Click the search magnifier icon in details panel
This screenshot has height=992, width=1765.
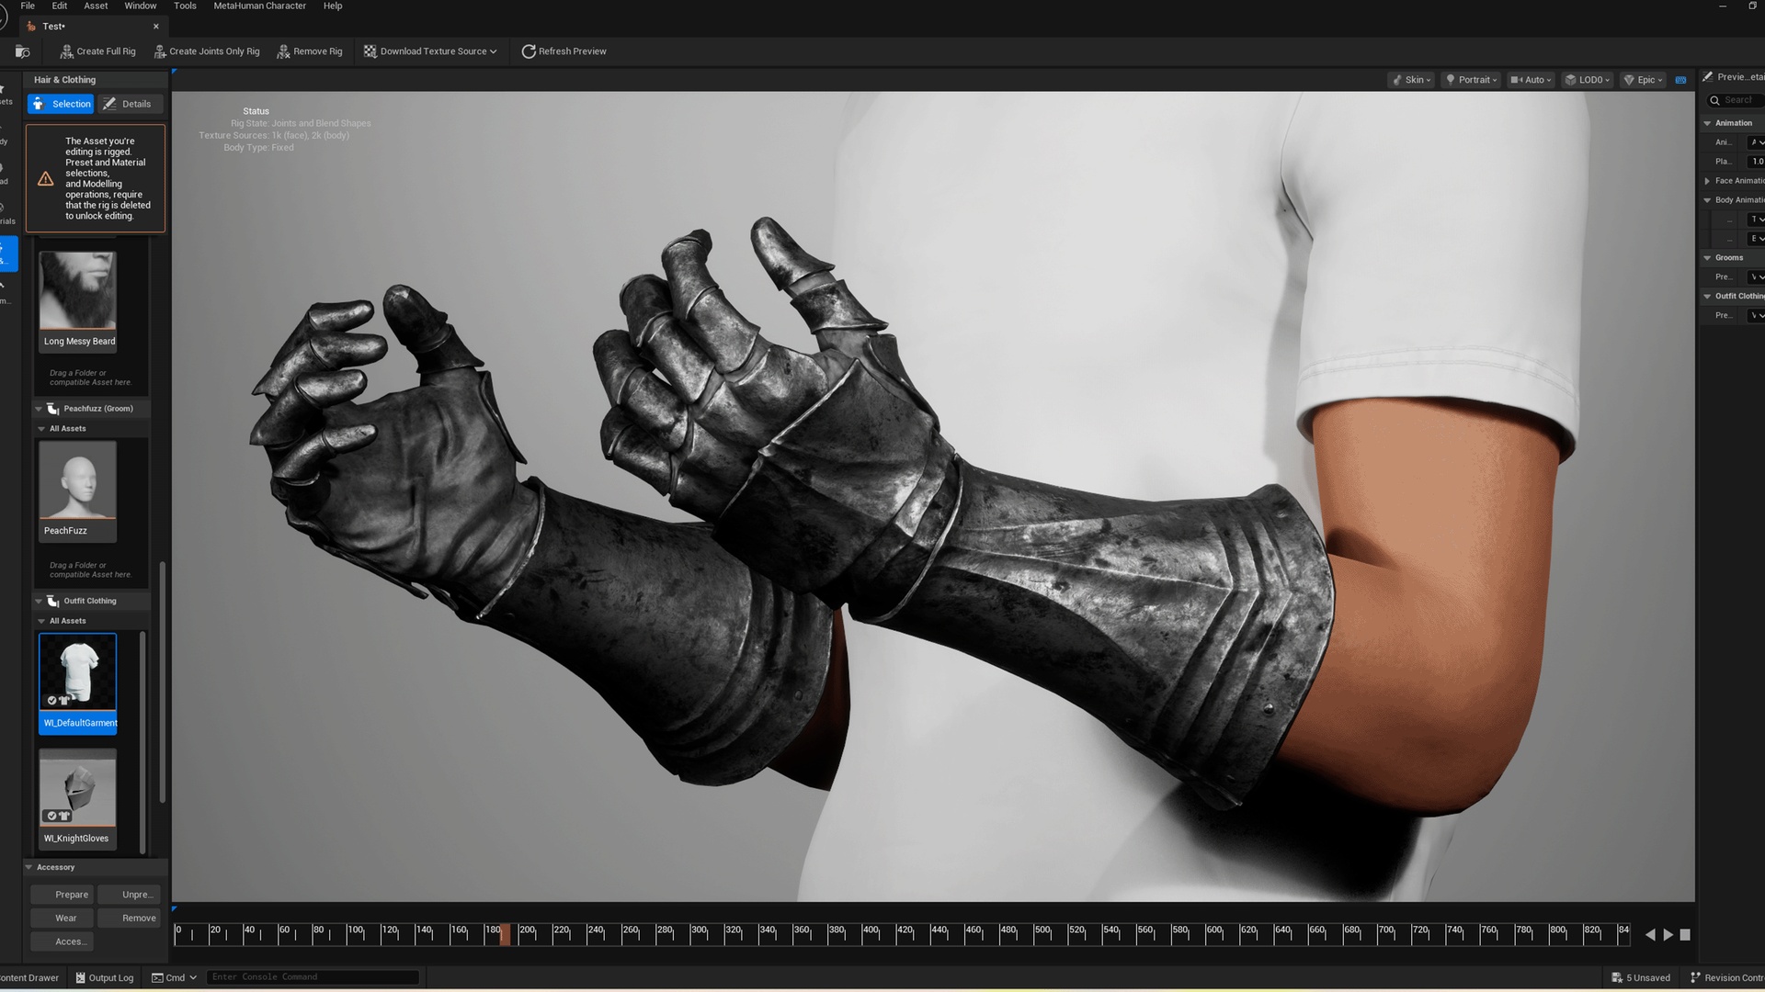(1714, 100)
